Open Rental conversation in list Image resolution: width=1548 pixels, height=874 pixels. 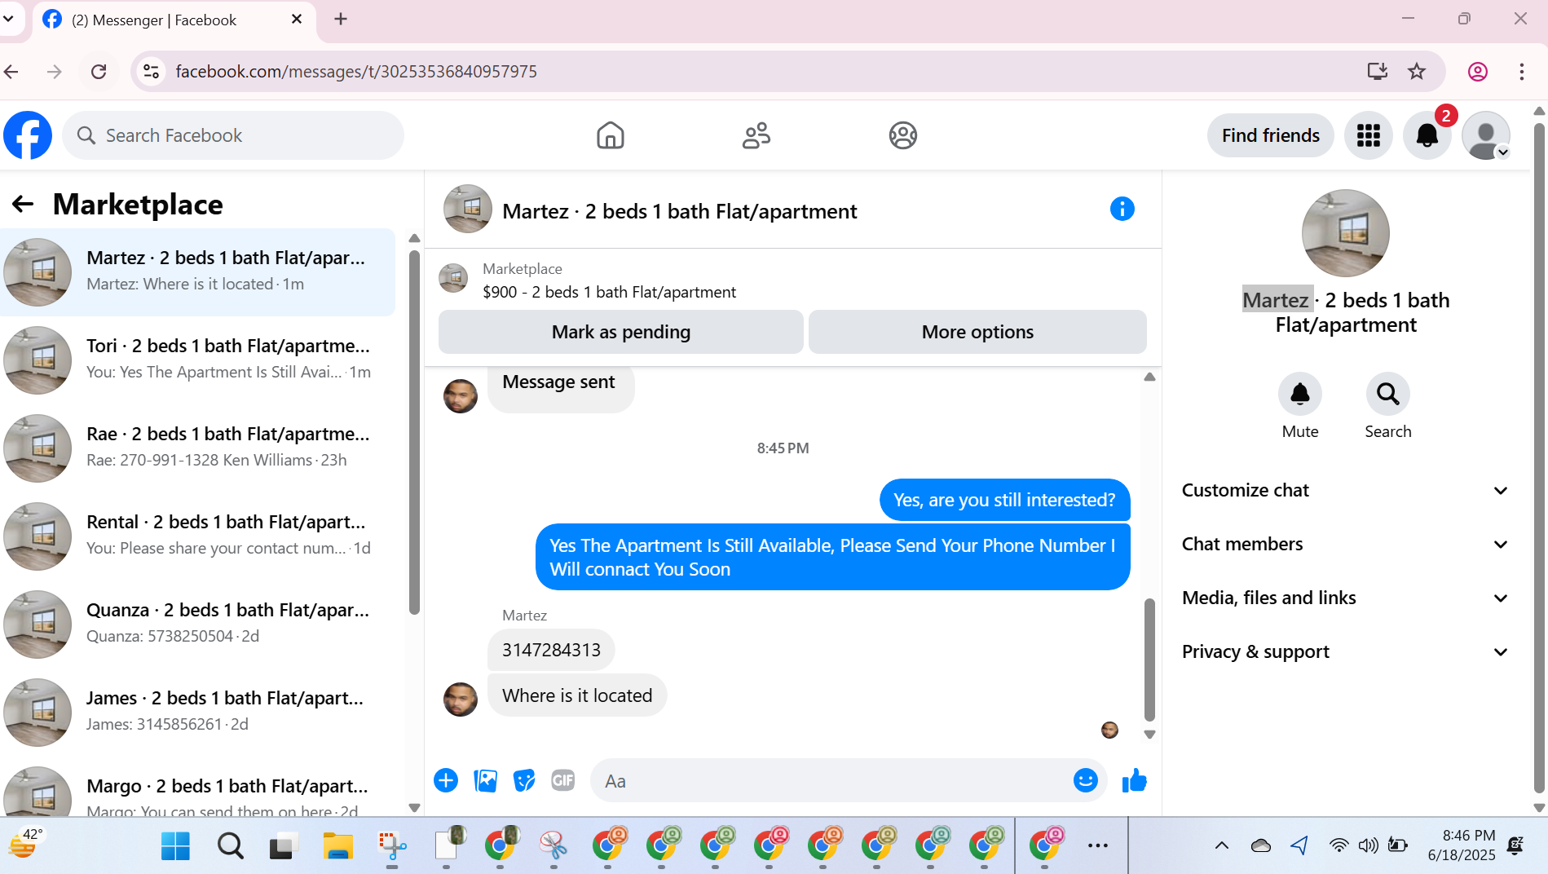click(x=198, y=536)
